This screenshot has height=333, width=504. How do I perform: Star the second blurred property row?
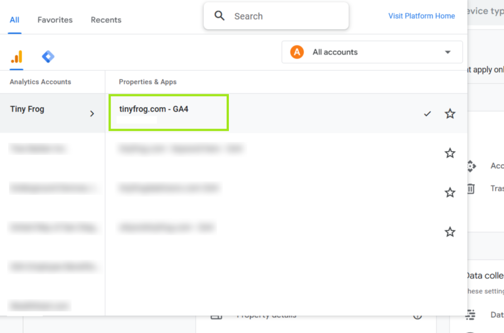[x=450, y=153]
